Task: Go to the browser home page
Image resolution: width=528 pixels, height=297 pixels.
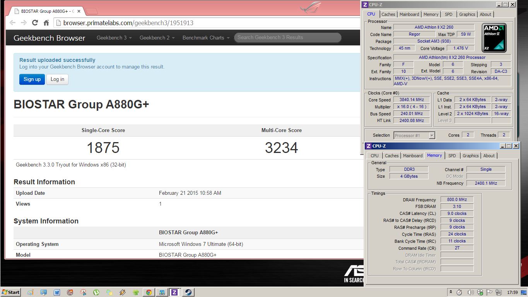Action: [46, 22]
